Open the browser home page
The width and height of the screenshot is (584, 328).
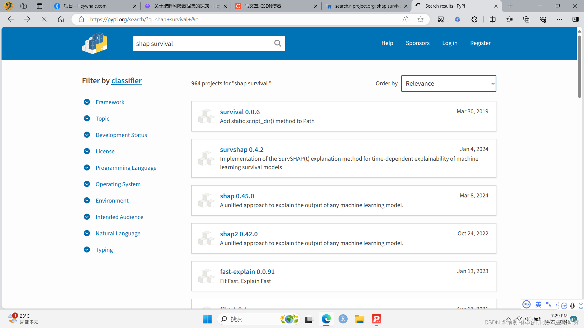(61, 19)
